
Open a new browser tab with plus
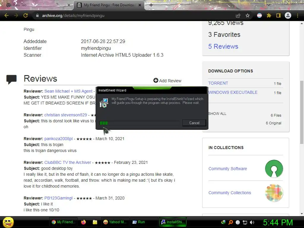(151, 5)
